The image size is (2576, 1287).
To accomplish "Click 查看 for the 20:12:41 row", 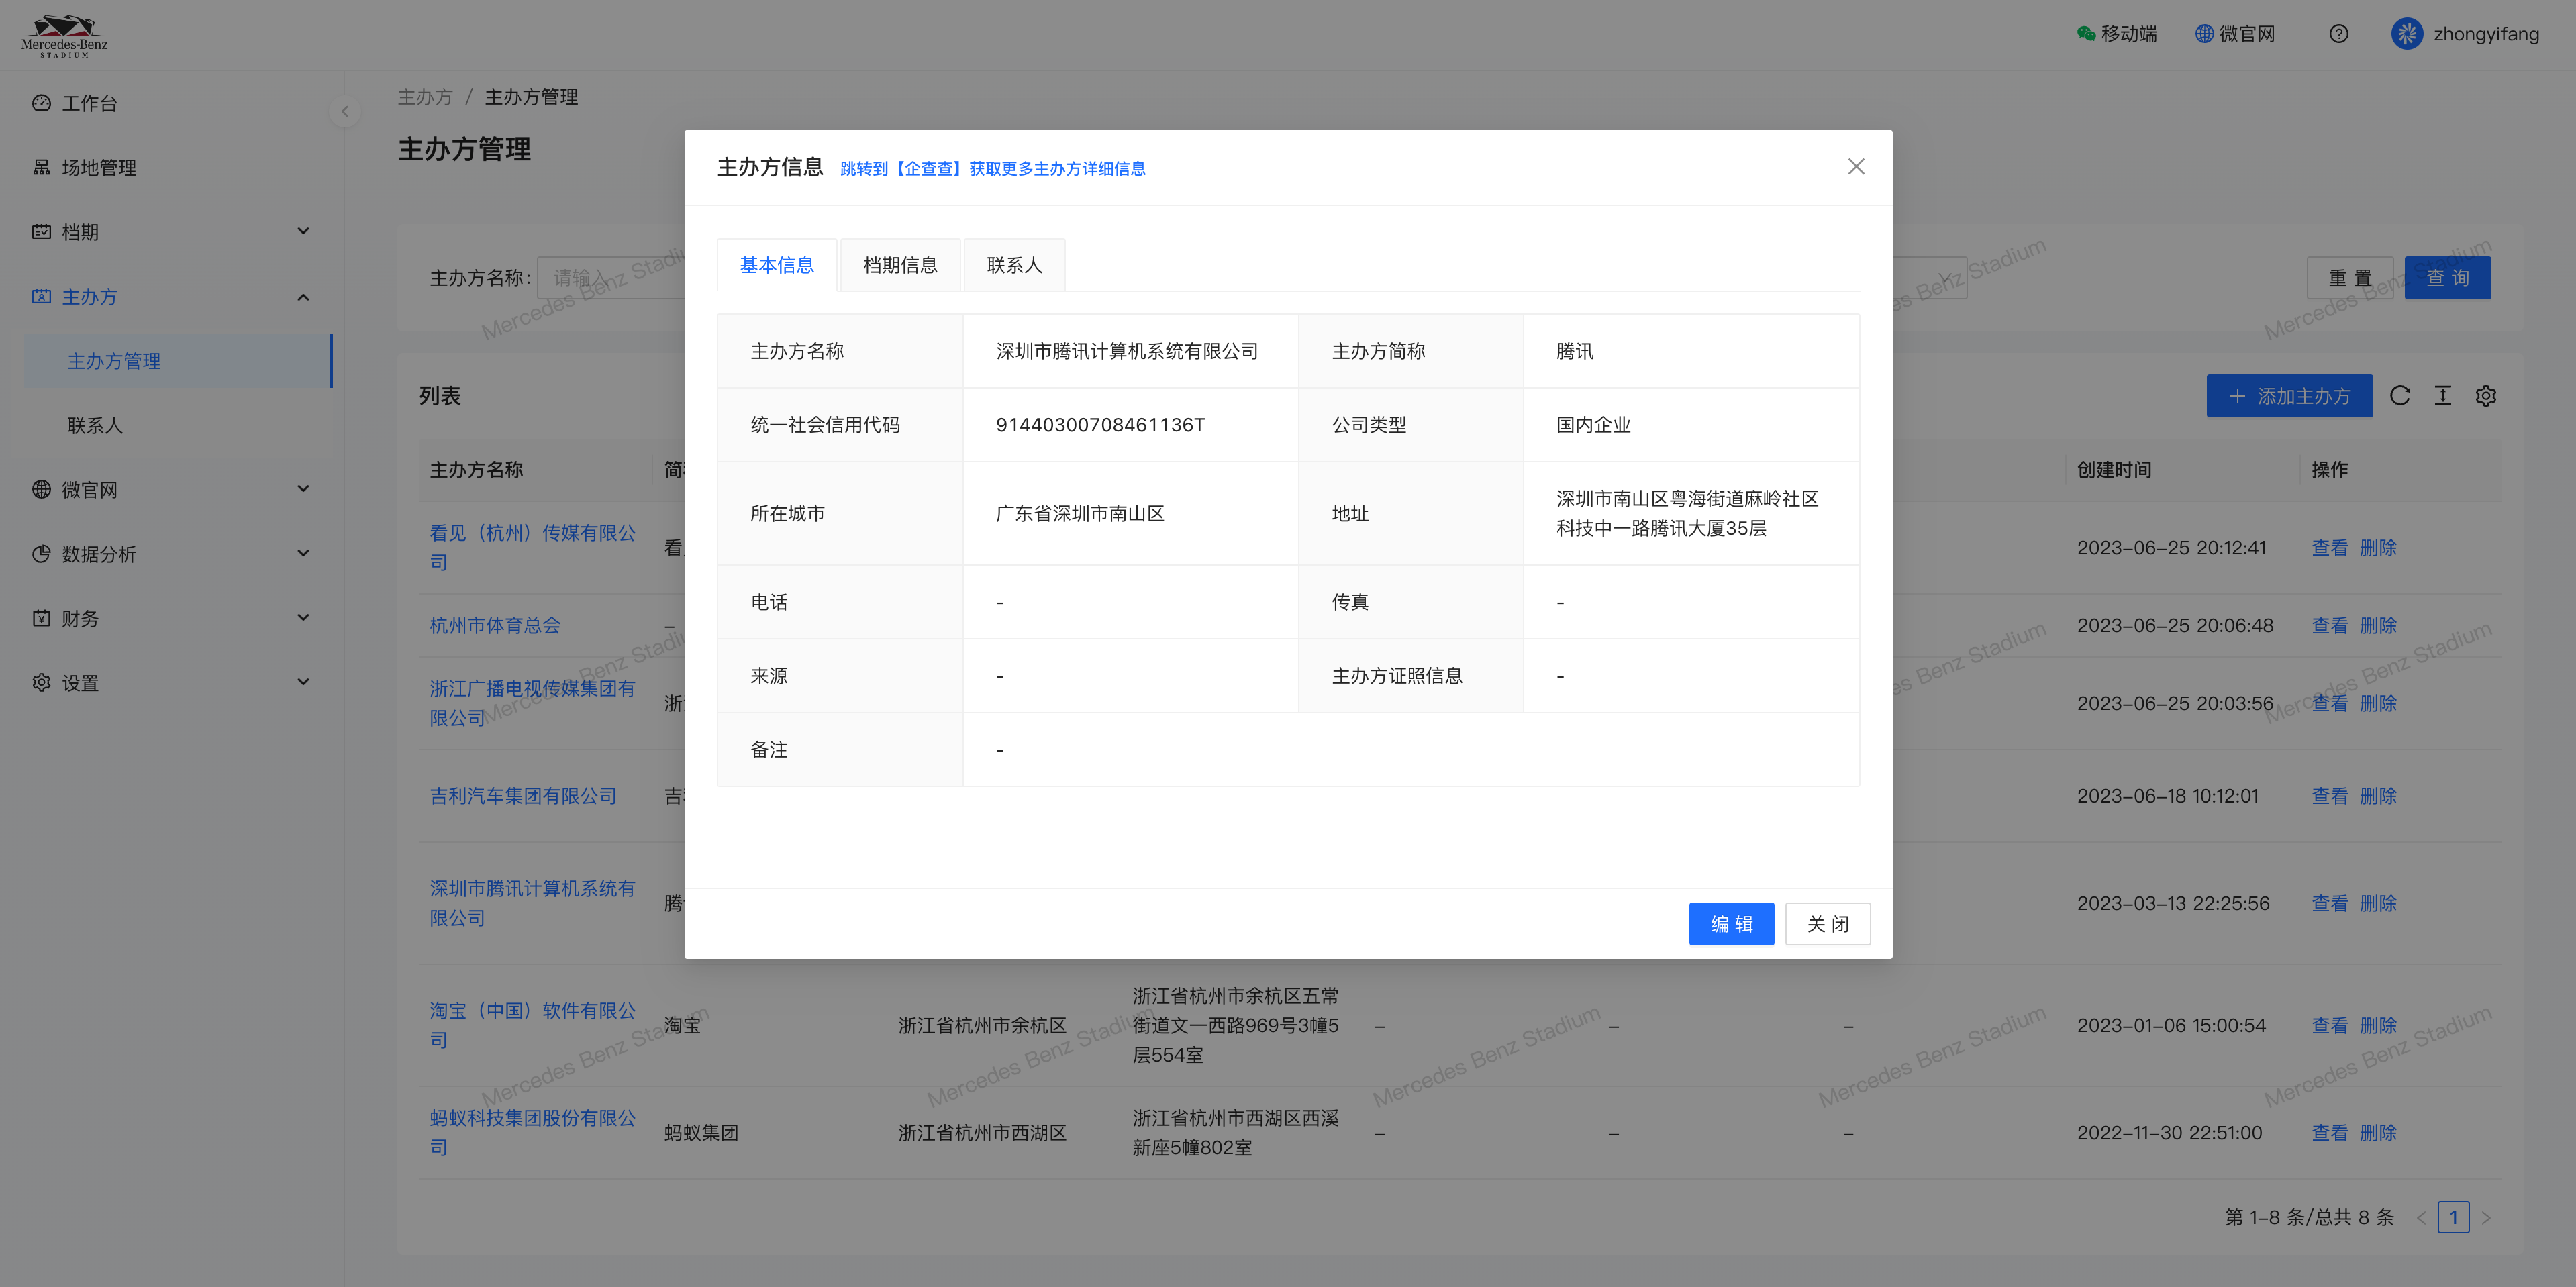I will point(2330,547).
